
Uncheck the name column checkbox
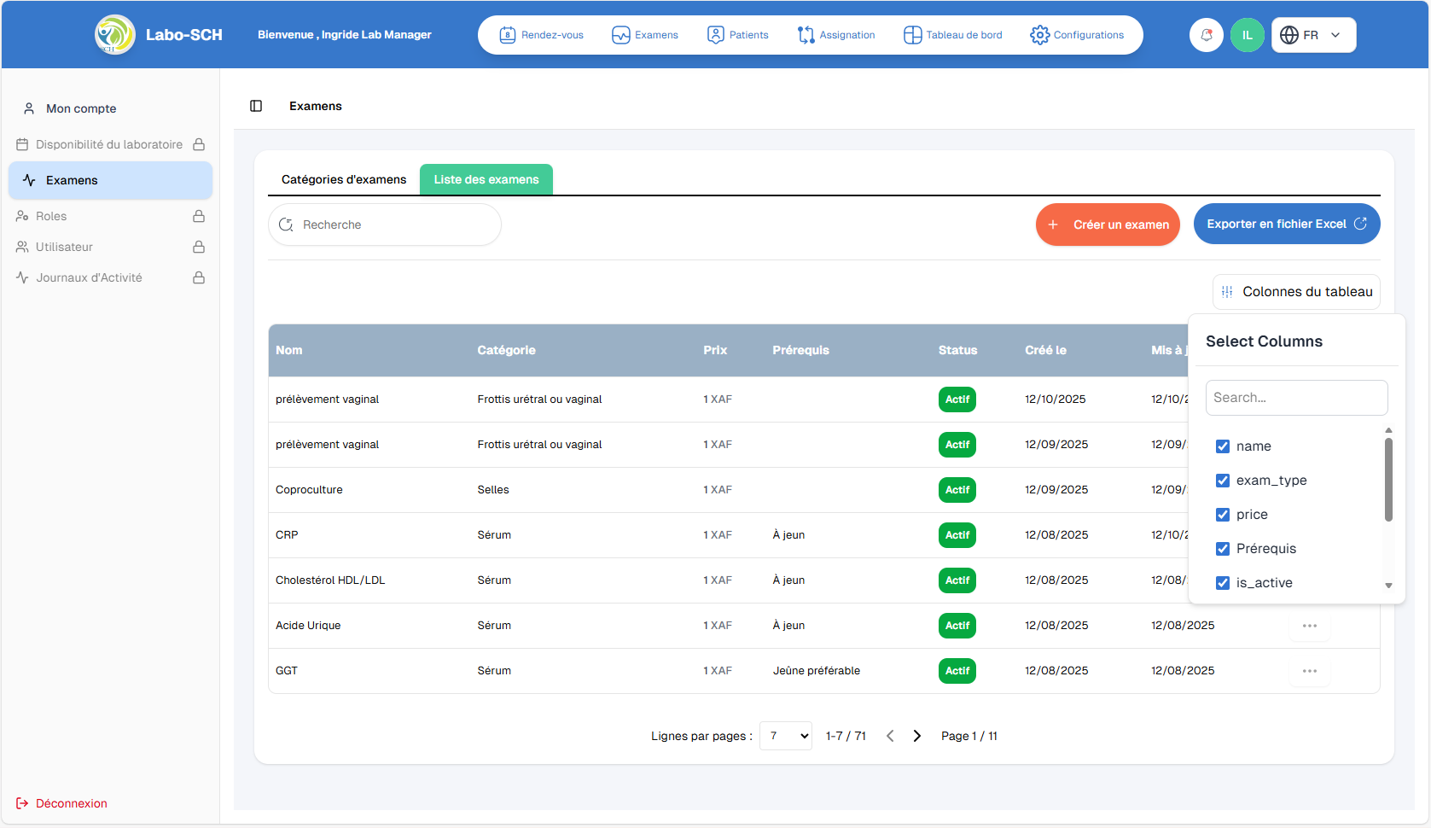[1222, 446]
